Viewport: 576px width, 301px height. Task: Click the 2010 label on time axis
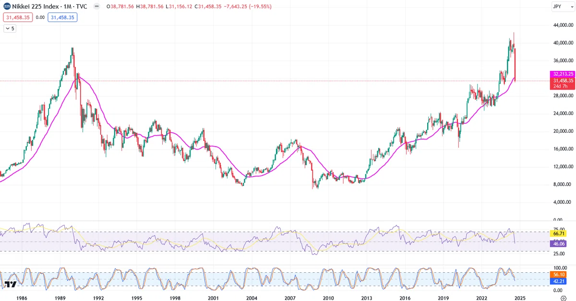[328, 298]
